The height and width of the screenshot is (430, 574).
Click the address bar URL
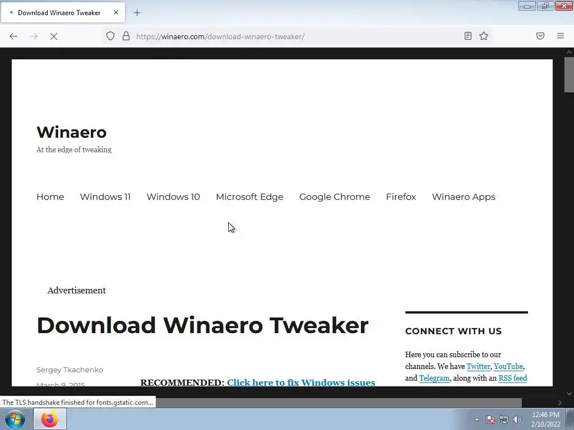[x=220, y=36]
